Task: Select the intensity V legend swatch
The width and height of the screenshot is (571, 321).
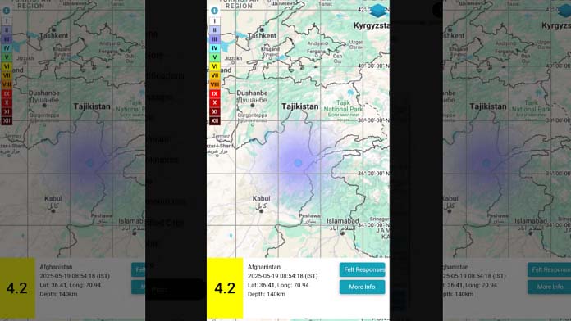Action: [x=214, y=57]
